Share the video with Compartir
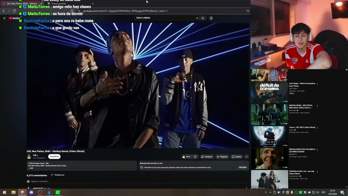348x196 pixels. point(207,157)
